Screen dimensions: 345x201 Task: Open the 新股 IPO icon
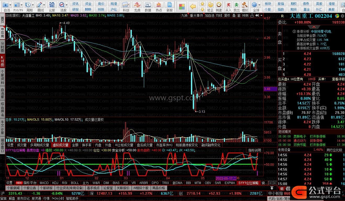[x=169, y=4]
